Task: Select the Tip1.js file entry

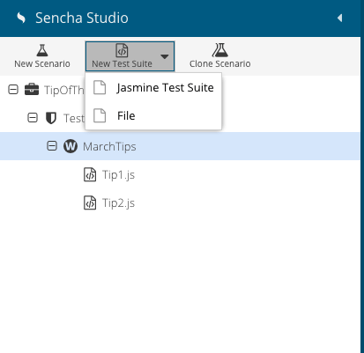Action: [180, 174]
